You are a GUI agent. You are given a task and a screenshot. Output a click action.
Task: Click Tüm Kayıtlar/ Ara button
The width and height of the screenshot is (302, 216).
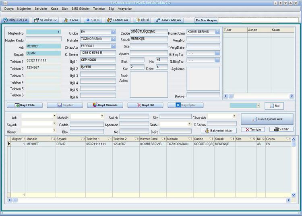tap(267, 119)
